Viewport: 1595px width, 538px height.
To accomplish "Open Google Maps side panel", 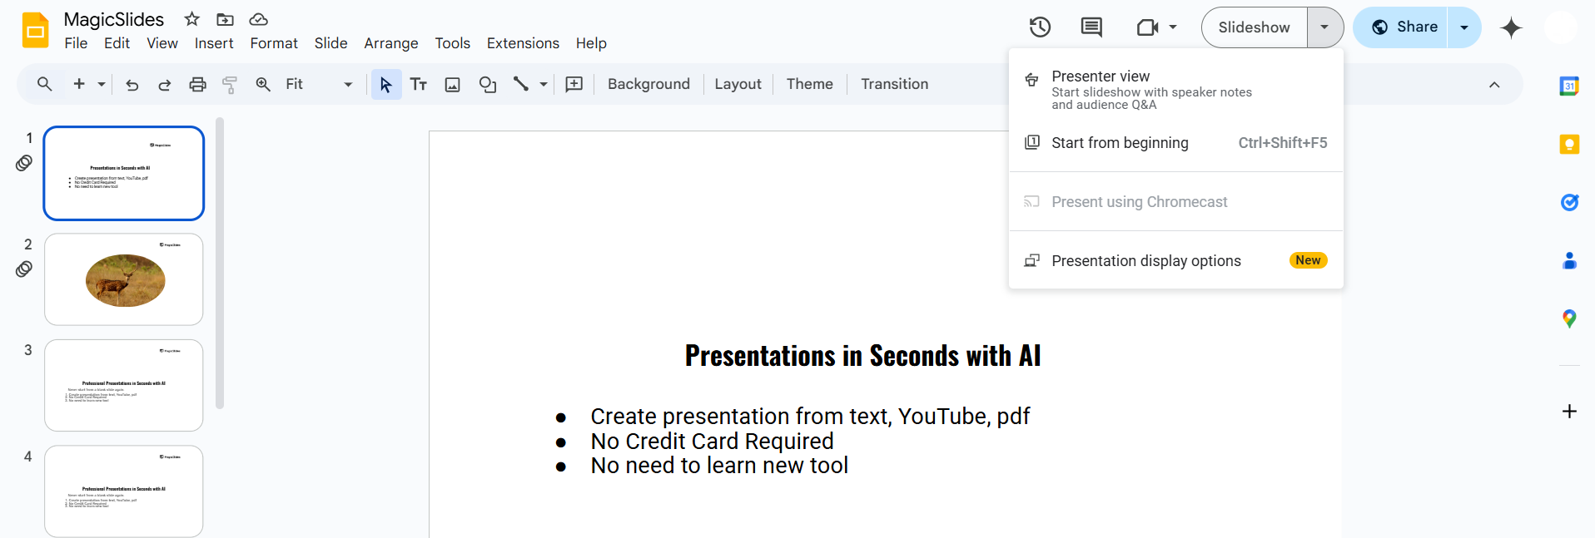I will pyautogui.click(x=1569, y=318).
